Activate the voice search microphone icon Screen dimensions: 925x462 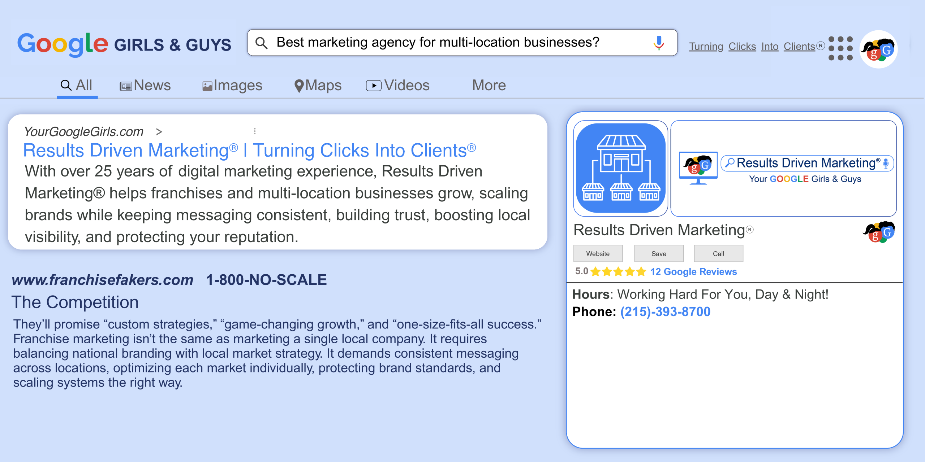pyautogui.click(x=659, y=43)
